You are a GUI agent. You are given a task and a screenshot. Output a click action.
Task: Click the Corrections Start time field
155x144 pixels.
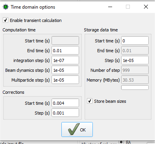coord(65,103)
